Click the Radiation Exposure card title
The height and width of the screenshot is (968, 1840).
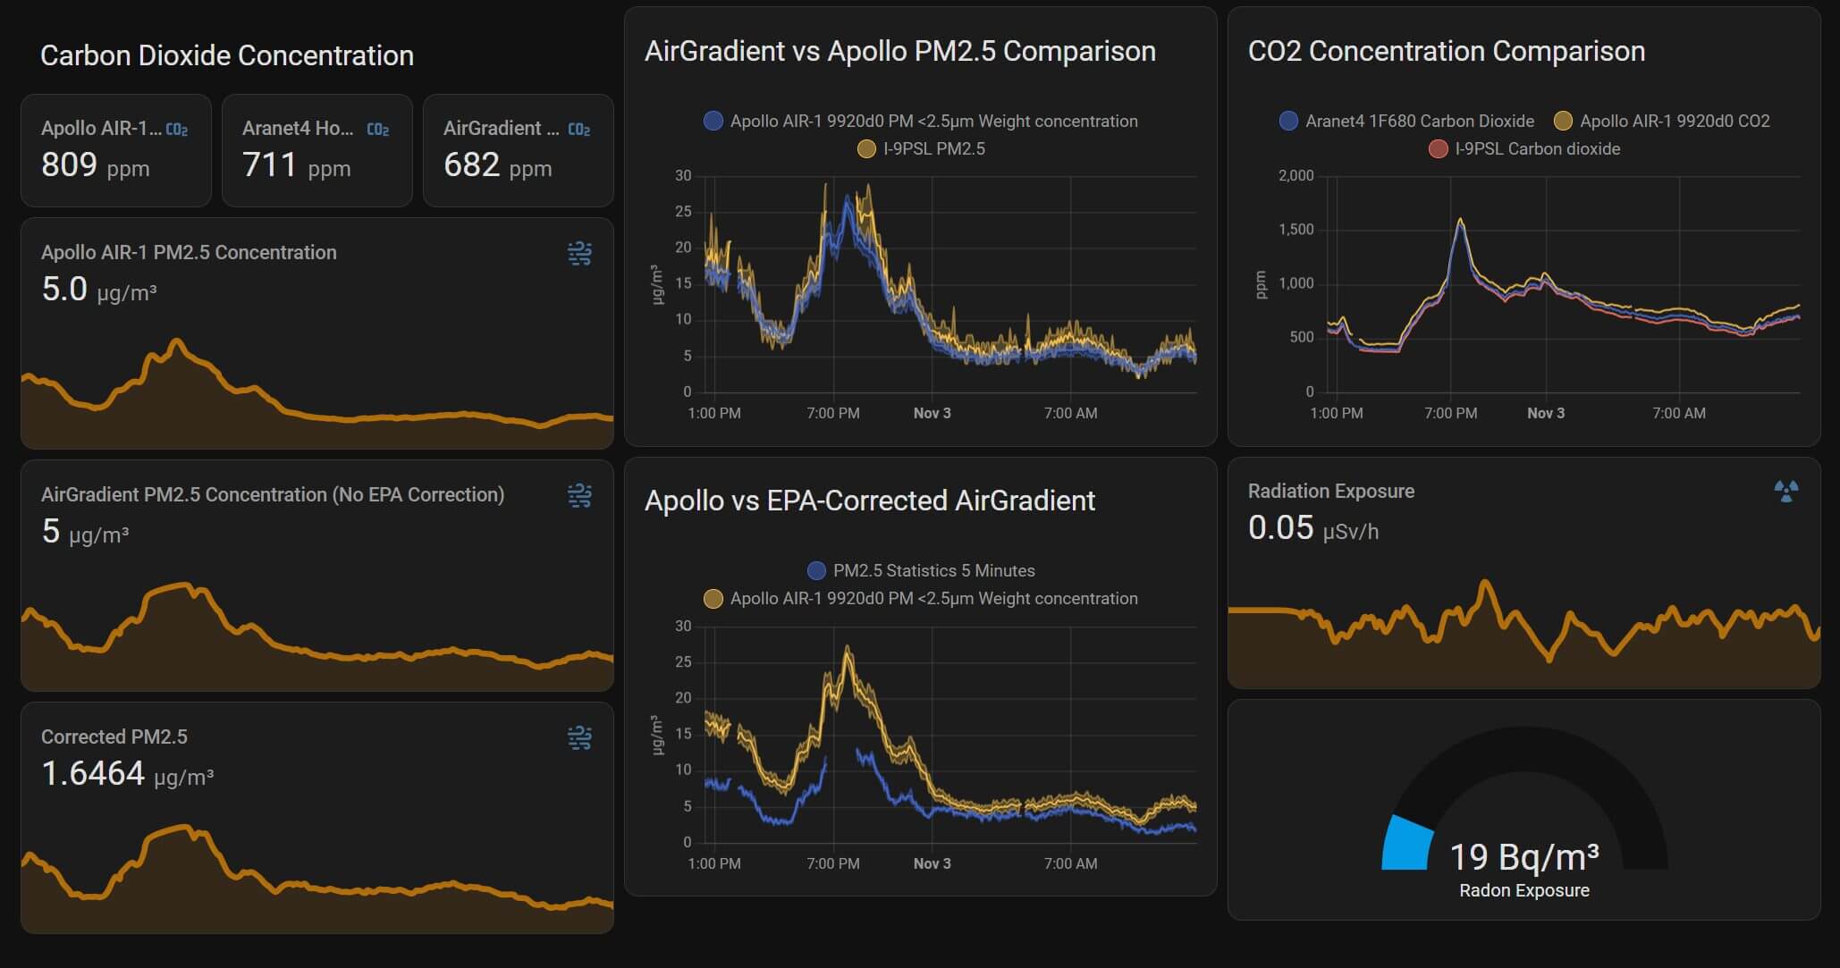click(x=1331, y=492)
